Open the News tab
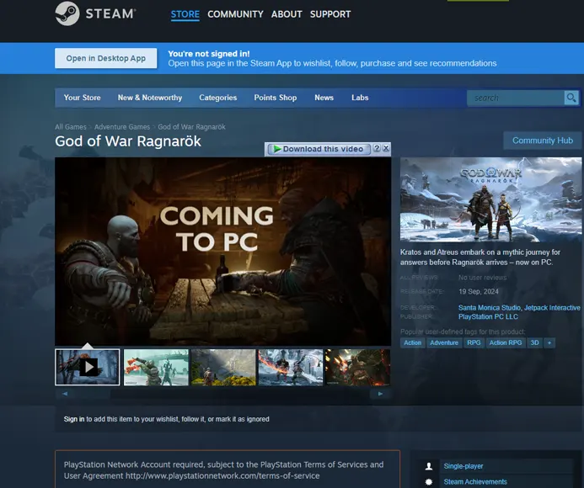This screenshot has width=584, height=488. (324, 98)
